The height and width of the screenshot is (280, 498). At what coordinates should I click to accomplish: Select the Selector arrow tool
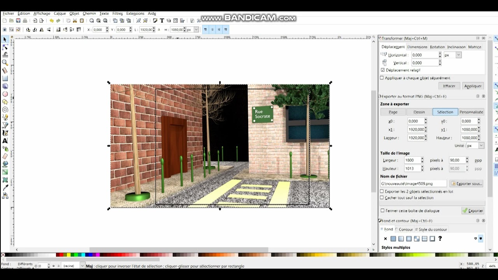[5, 39]
